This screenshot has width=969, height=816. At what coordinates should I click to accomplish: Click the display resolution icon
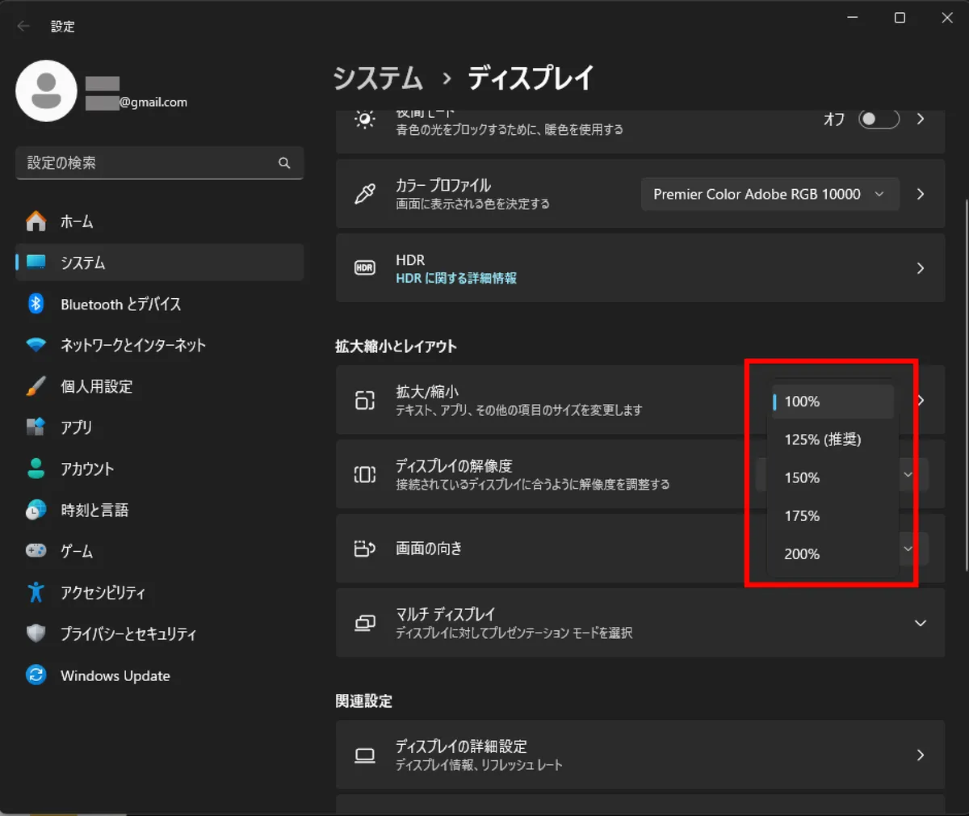pyautogui.click(x=365, y=474)
